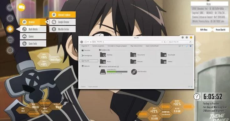
Task: Select the DVD Drive (D:) icon
Action: [134, 72]
